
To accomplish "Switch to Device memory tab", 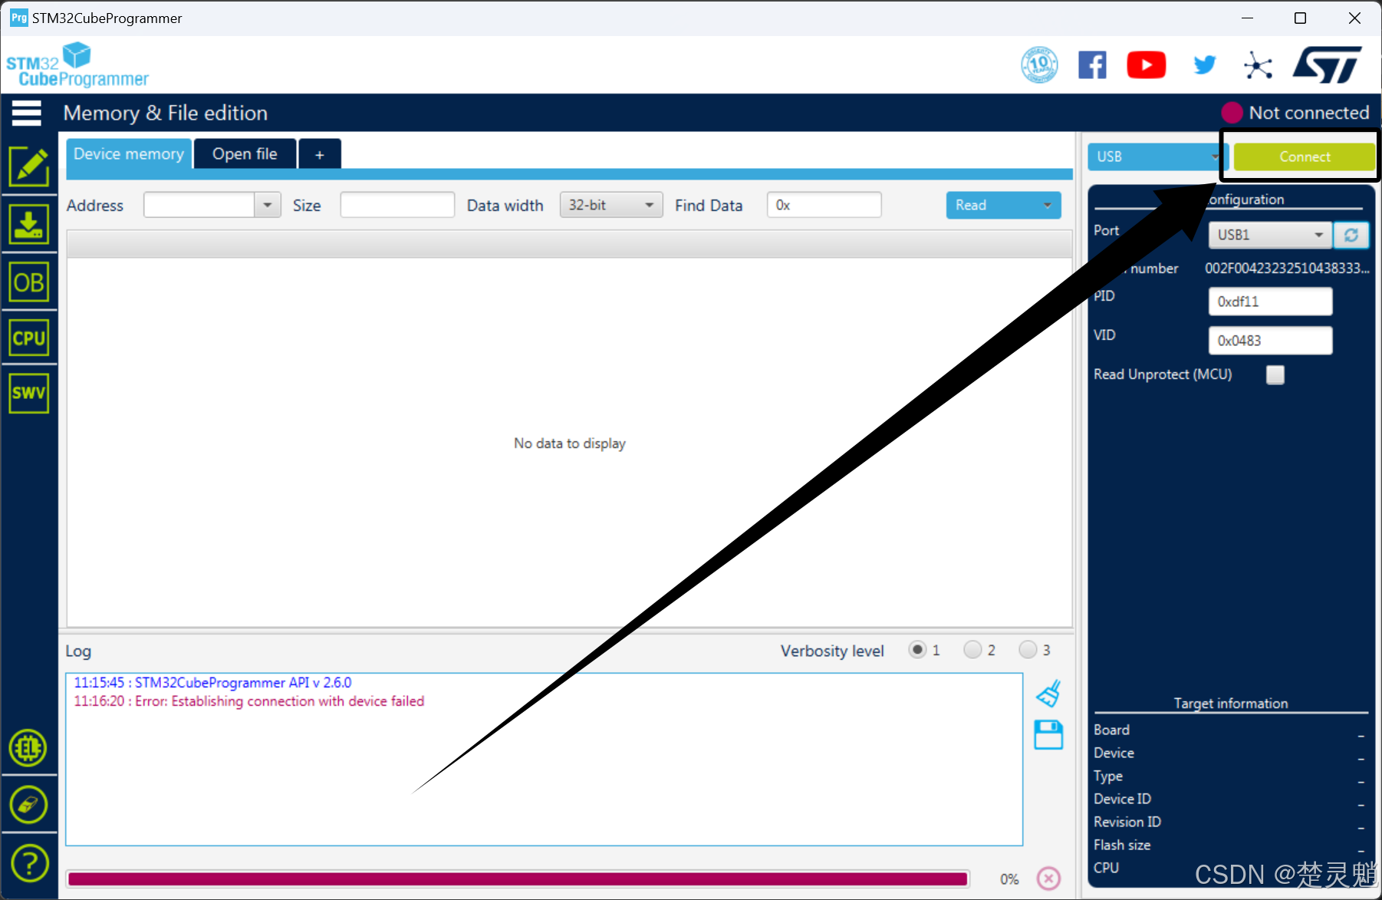I will point(129,153).
